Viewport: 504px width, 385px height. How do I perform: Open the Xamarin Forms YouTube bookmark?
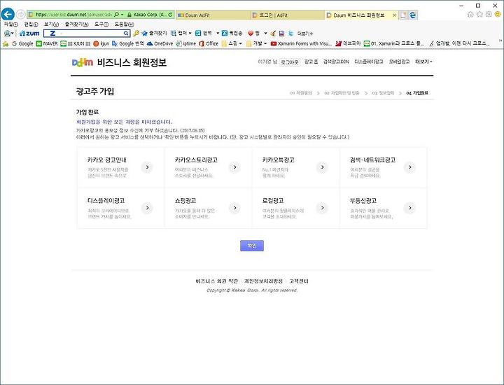coord(301,43)
